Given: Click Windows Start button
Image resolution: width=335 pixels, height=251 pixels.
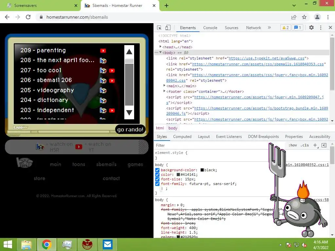Looking at the screenshot, I should pos(8,244).
